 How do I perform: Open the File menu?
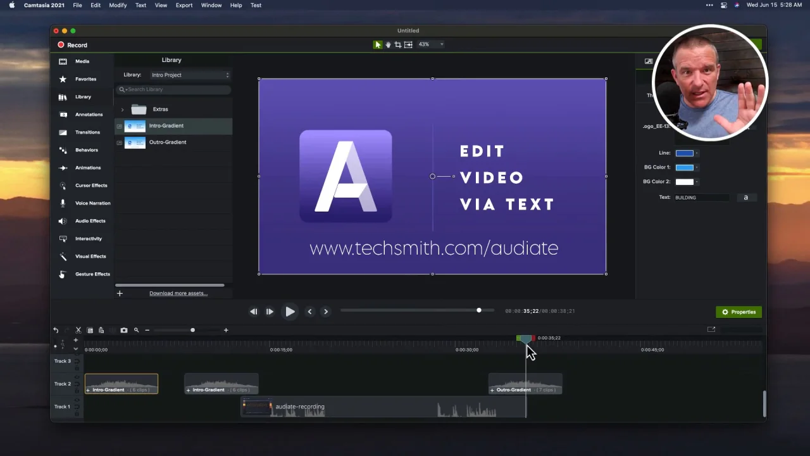[x=77, y=5]
